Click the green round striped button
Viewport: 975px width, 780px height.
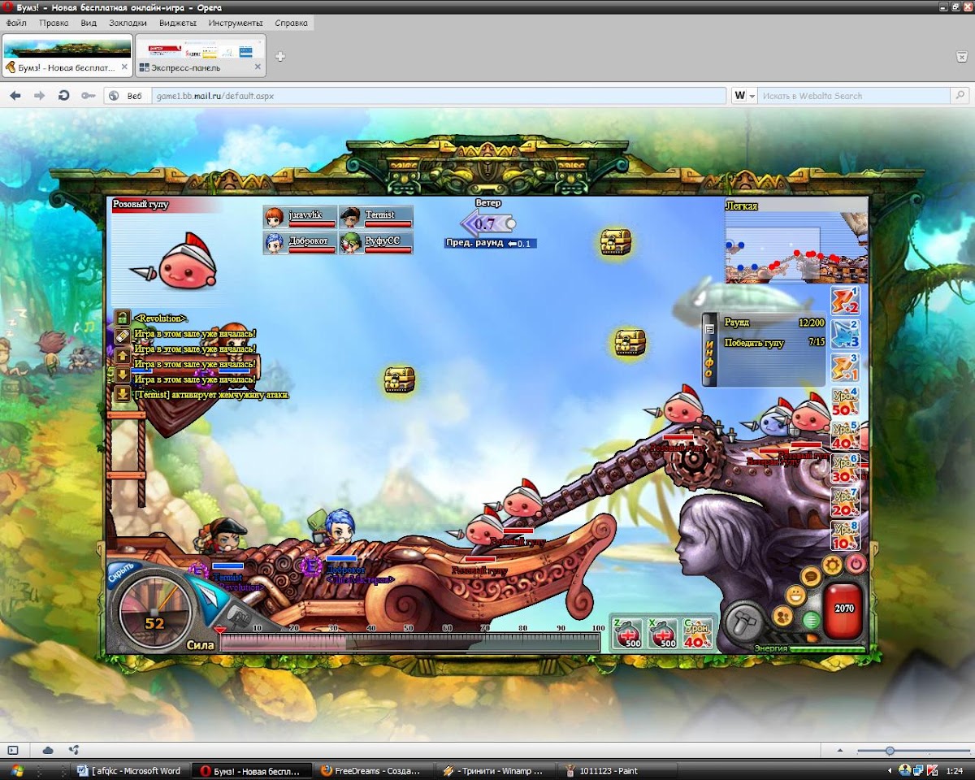coord(810,620)
